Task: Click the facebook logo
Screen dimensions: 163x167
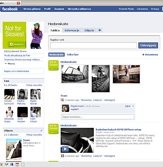Action: [10, 9]
